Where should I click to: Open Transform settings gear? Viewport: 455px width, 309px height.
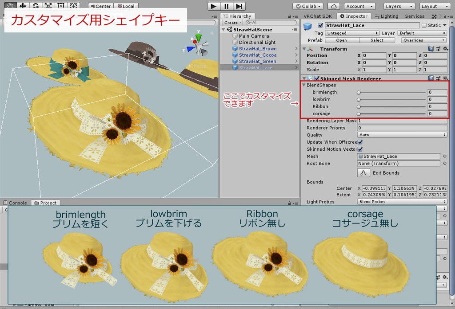pyautogui.click(x=445, y=49)
